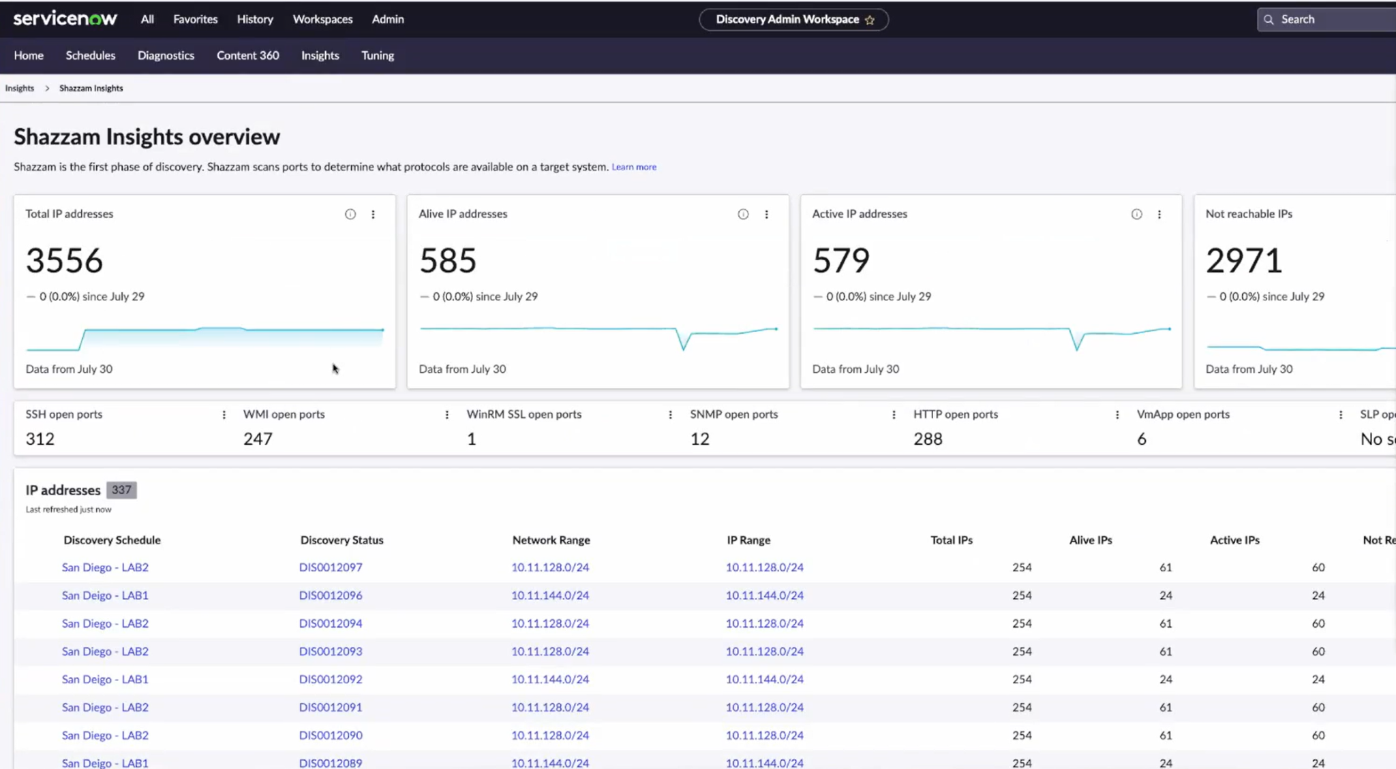Switch to the Diagnostics tab
Screen dimensions: 1396x769
(x=166, y=55)
